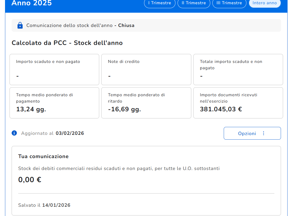Click the Totale importo scaduto e non pagato card

[x=238, y=70]
